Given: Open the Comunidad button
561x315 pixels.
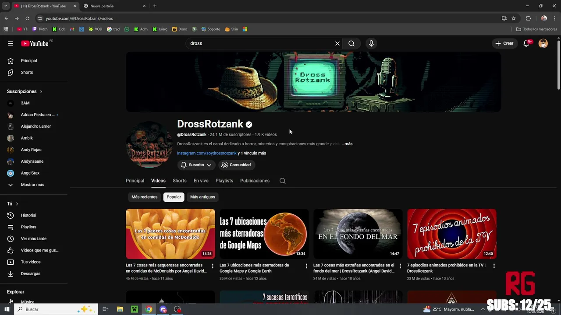Looking at the screenshot, I should click(237, 165).
